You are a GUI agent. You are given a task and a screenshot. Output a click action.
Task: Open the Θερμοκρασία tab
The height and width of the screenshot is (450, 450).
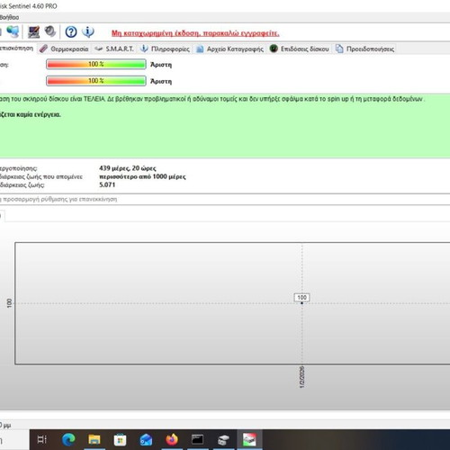[64, 49]
